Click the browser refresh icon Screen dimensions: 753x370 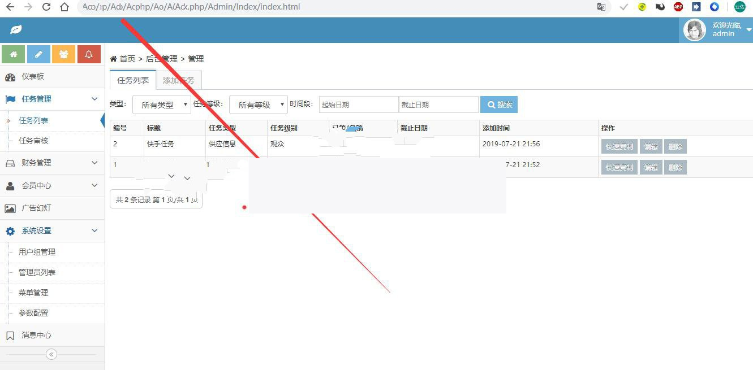point(46,7)
